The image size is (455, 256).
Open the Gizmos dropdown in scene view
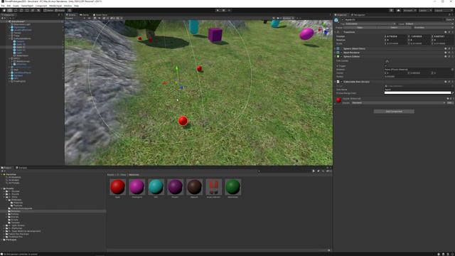(x=288, y=18)
